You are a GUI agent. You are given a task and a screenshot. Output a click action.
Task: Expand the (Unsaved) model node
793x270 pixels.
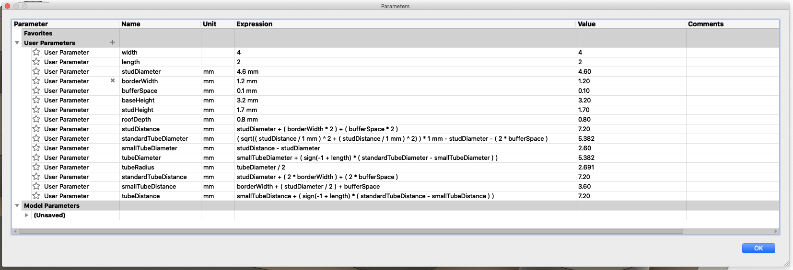coord(26,215)
